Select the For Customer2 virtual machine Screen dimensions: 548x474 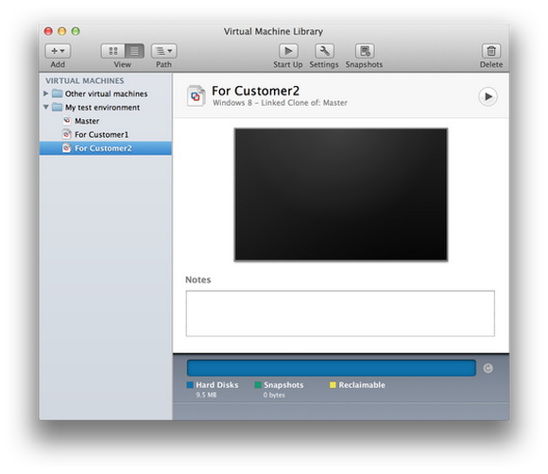click(x=106, y=148)
